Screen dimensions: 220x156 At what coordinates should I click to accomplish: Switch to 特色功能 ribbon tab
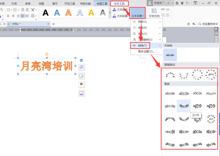[85, 3]
